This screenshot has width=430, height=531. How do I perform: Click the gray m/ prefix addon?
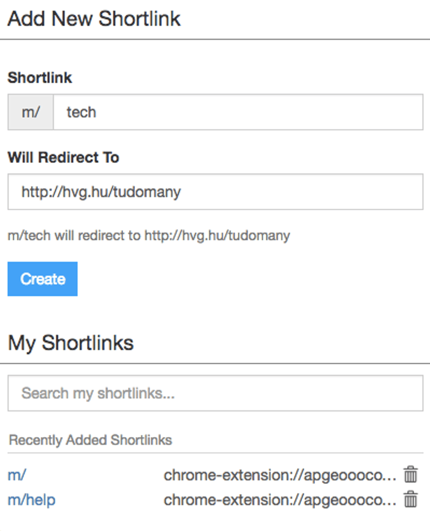click(30, 112)
